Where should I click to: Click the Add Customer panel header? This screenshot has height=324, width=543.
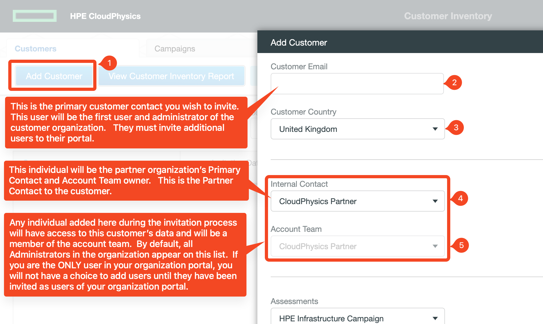(x=299, y=43)
